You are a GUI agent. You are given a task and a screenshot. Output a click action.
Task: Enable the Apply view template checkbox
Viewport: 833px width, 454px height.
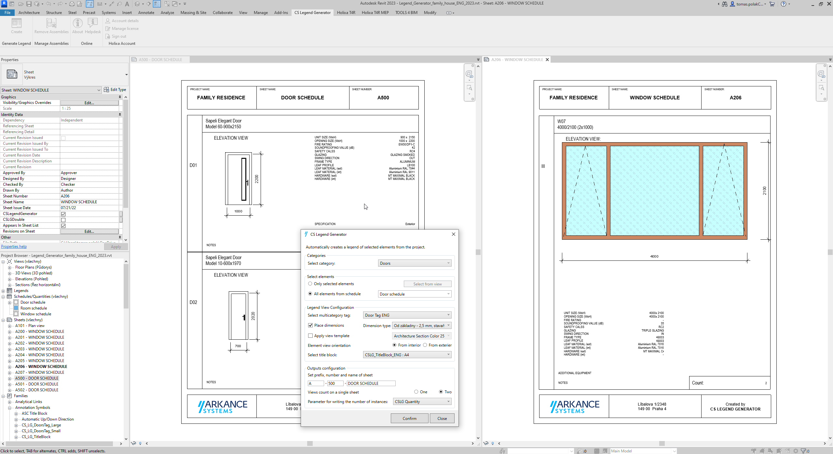click(x=310, y=336)
